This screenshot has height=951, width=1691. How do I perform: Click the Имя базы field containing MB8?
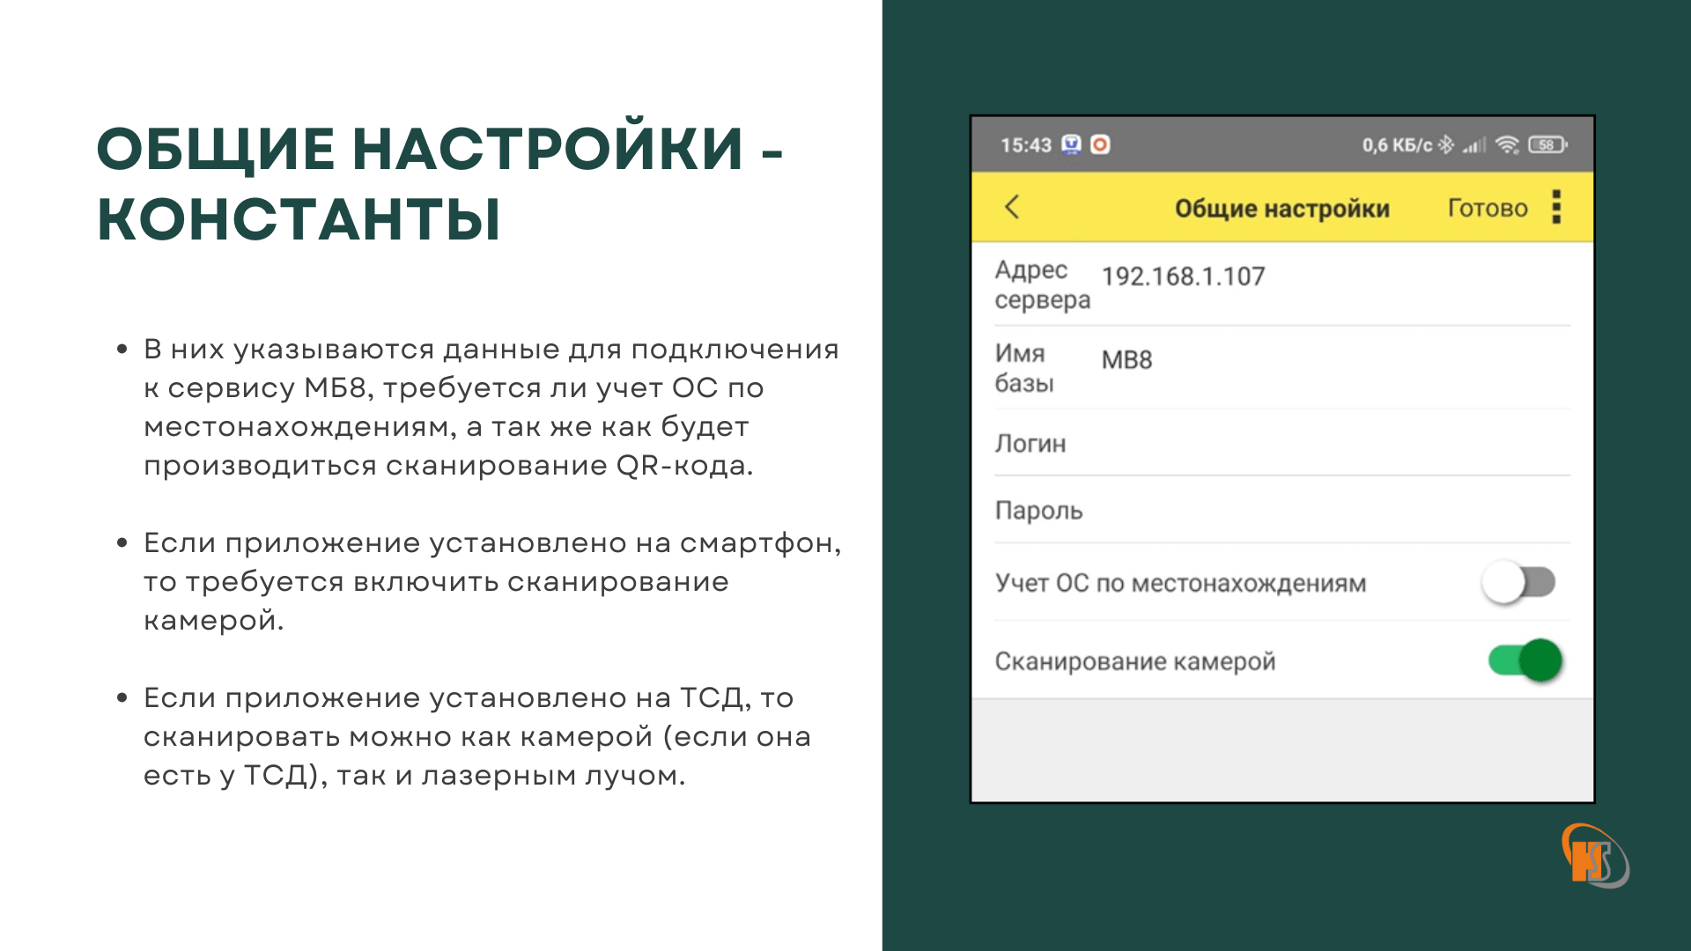(1126, 360)
